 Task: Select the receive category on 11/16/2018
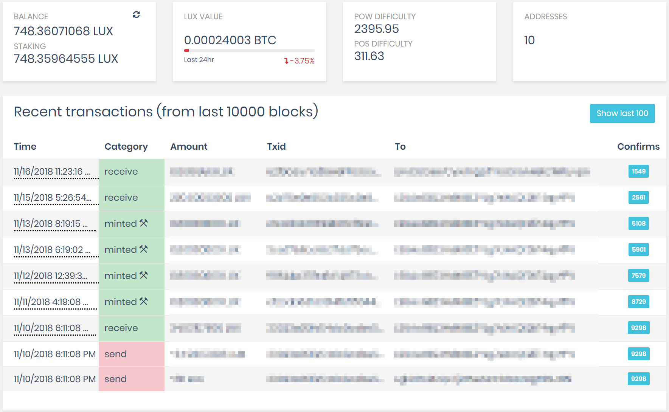[132, 172]
